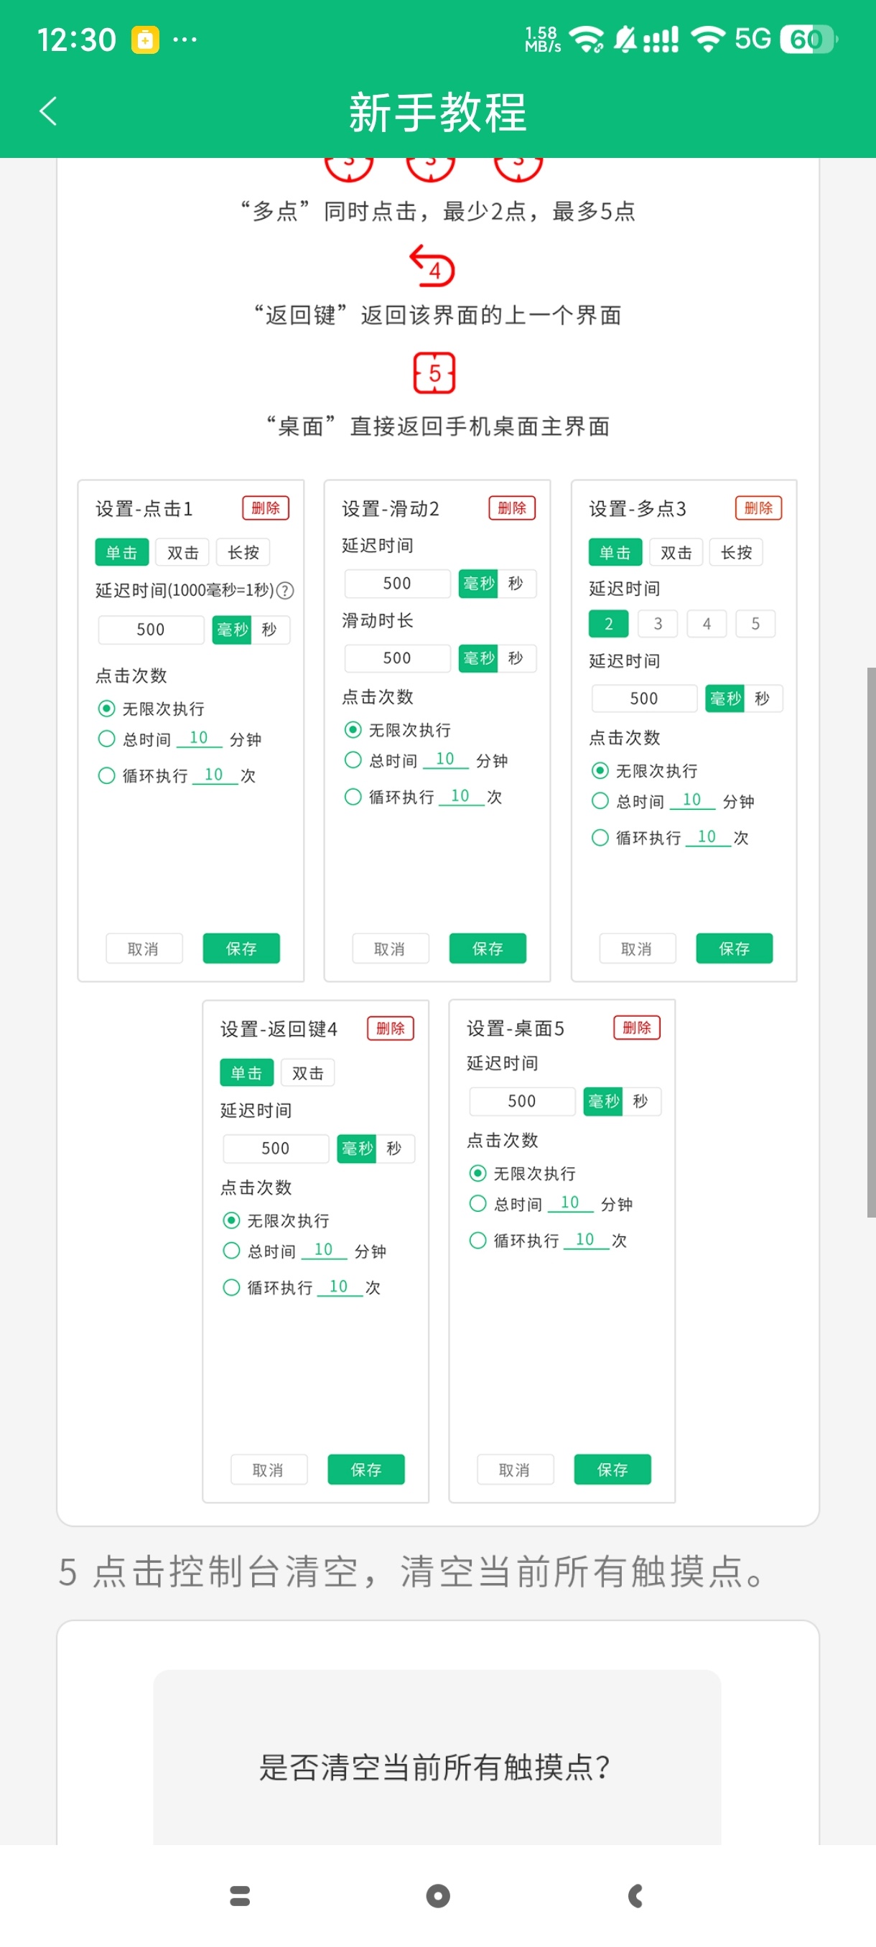Tap the three-dots notification icon in the status bar
876x1947 pixels.
[185, 39]
